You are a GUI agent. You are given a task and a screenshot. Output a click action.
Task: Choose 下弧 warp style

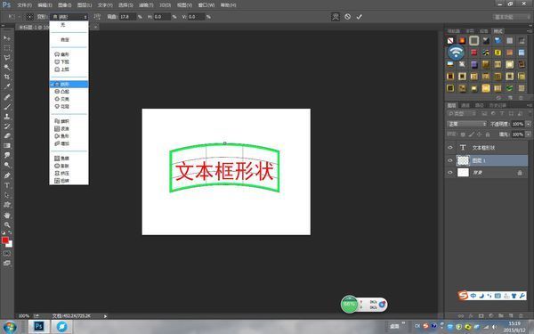69,61
